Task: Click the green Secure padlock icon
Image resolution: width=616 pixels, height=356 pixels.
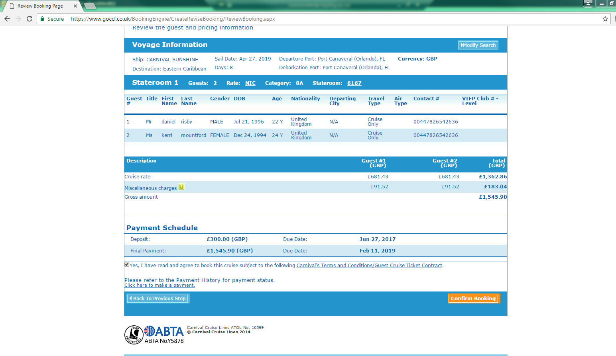Action: point(42,19)
